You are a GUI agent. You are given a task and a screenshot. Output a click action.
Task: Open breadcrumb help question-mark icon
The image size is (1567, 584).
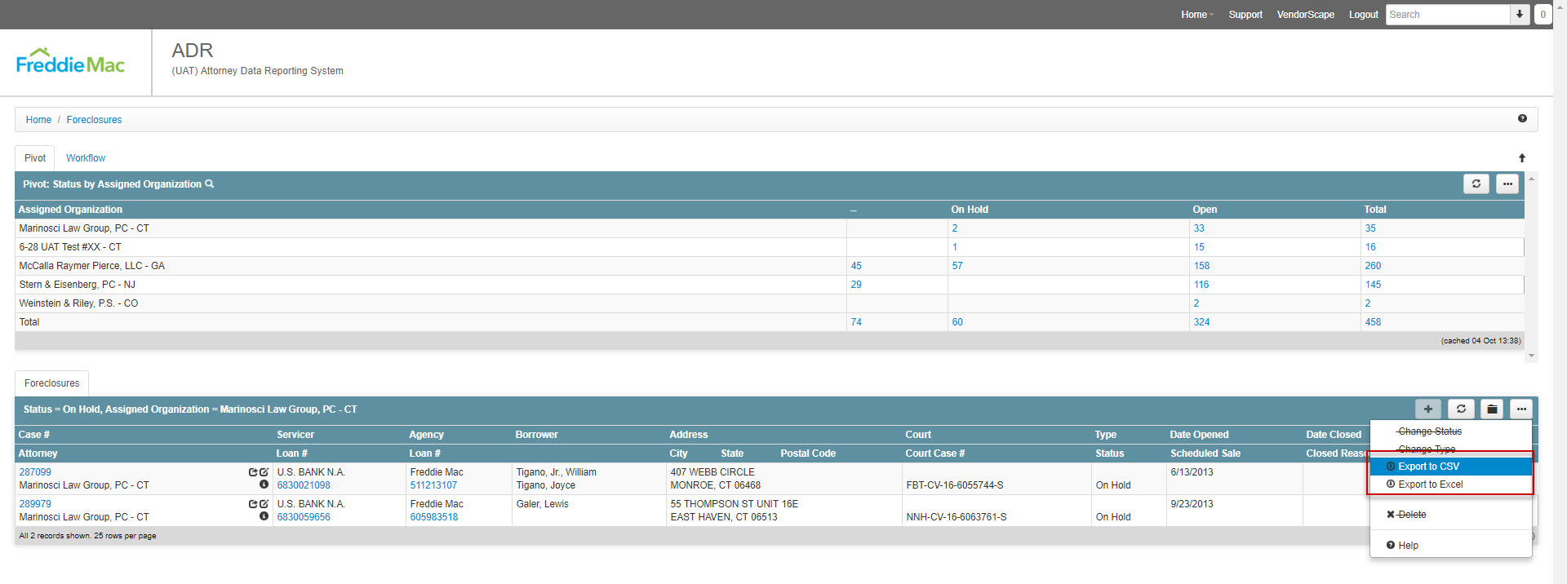[x=1522, y=119]
